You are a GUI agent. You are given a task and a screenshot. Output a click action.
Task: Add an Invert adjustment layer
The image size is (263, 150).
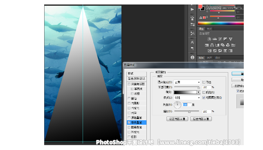pos(209,51)
